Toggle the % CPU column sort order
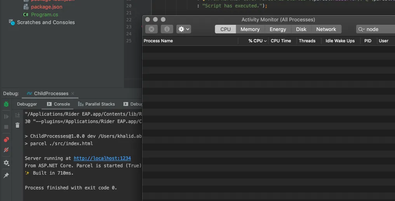 pos(253,41)
